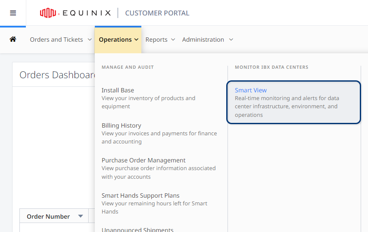Open Billing History

(122, 125)
